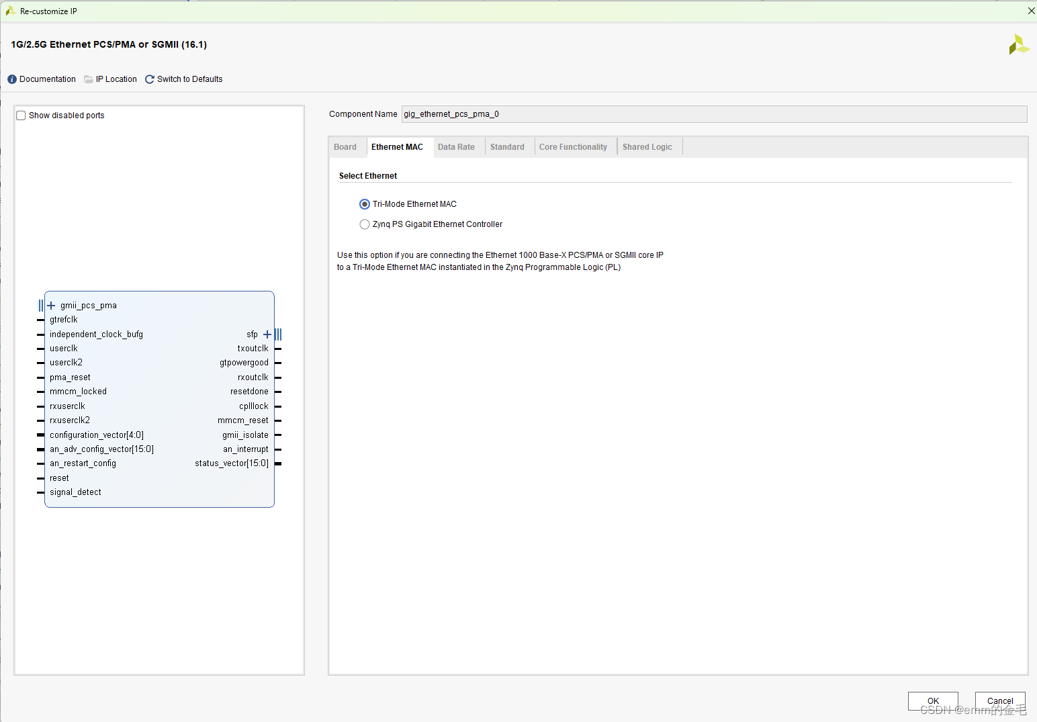Click the mmcm_reset output port

[x=243, y=420]
